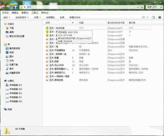Image resolution: width=164 pixels, height=136 pixels.
Task: Expand the 包含到库中 dropdown
Action: pyautogui.click(x=28, y=17)
